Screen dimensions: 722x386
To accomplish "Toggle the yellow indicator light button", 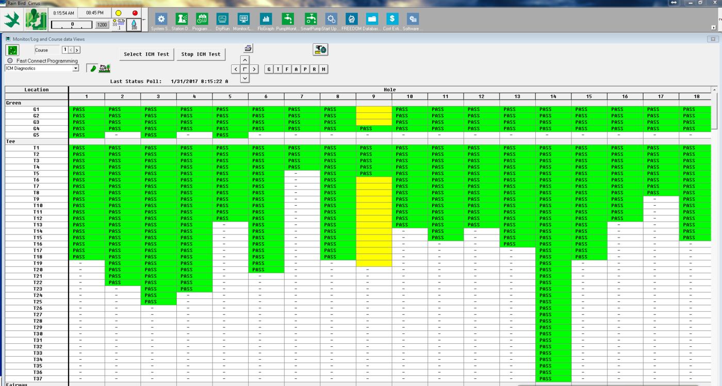I will click(119, 13).
